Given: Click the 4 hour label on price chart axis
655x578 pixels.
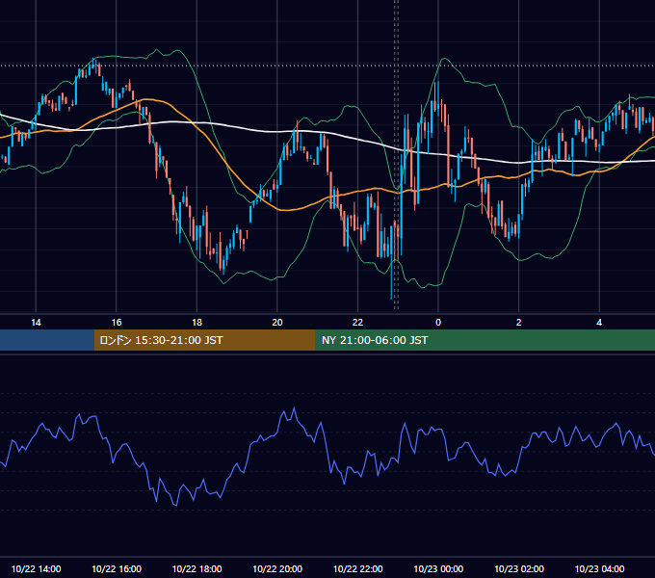Looking at the screenshot, I should click(599, 323).
